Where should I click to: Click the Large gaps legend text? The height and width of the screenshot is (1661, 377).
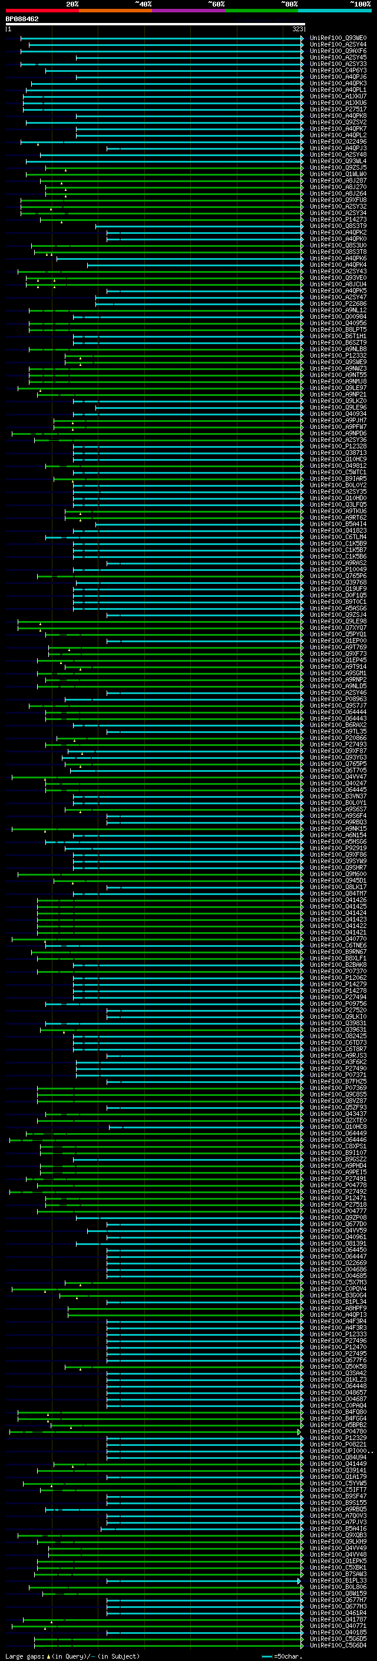click(73, 1656)
